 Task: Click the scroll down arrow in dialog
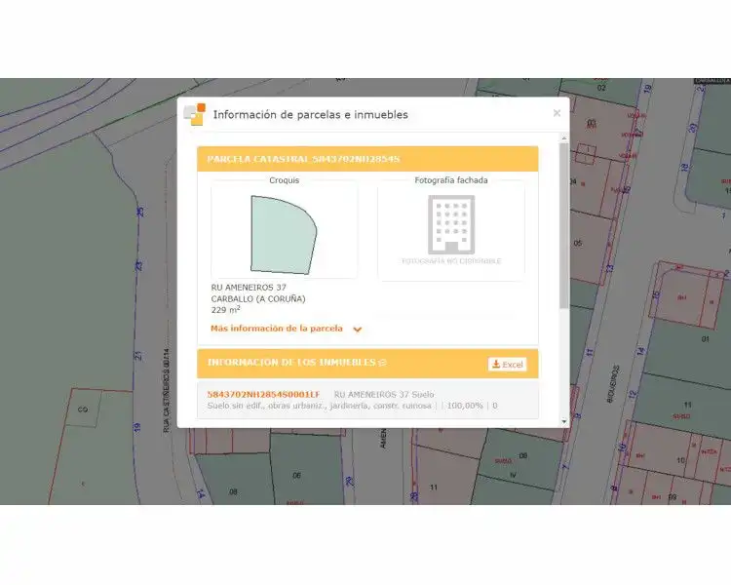[564, 422]
